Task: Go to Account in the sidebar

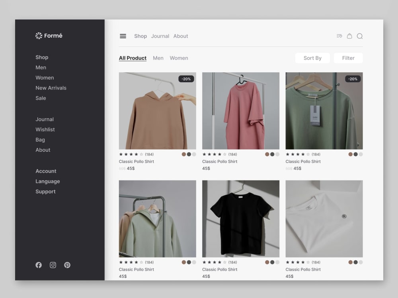Action: [46, 171]
